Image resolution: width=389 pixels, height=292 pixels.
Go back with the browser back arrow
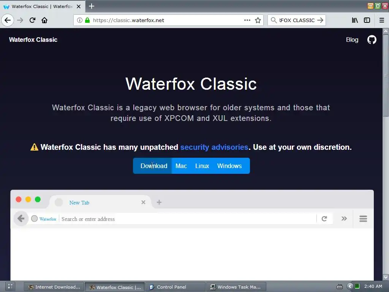8,20
